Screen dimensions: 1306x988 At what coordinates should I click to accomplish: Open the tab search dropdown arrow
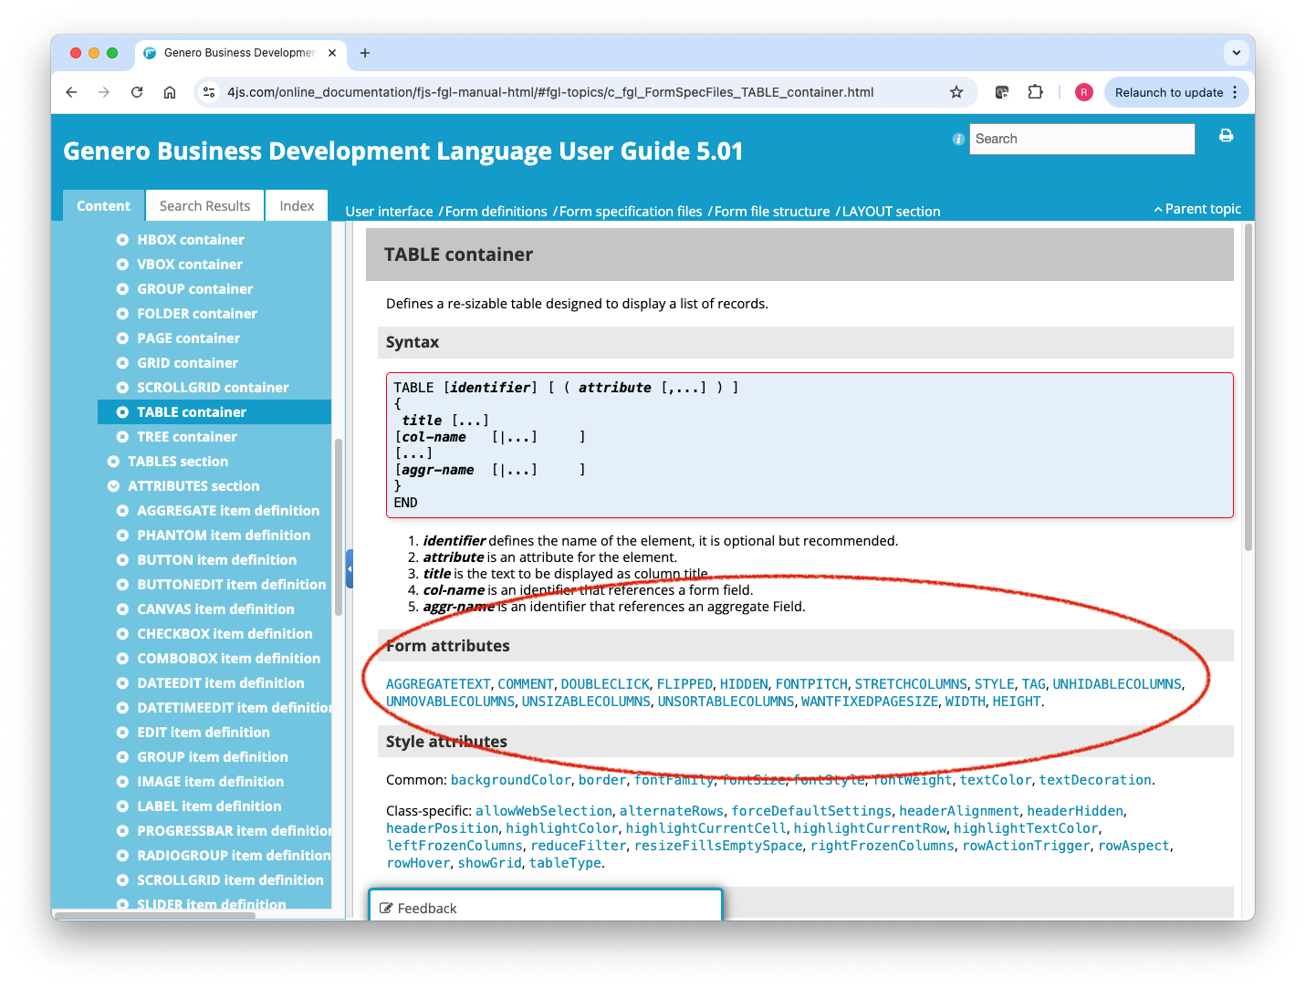click(x=1237, y=53)
